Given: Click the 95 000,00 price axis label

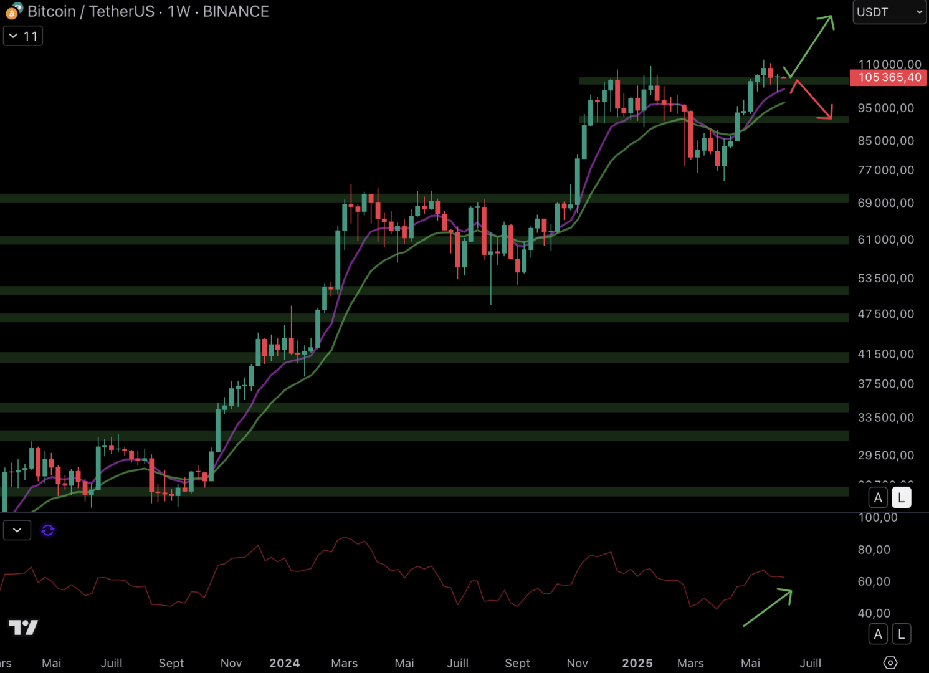Looking at the screenshot, I should [x=886, y=108].
